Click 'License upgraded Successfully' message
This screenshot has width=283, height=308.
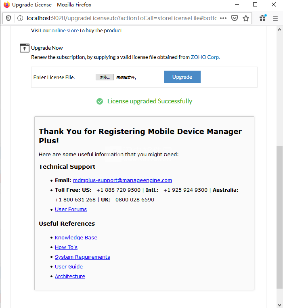150,101
